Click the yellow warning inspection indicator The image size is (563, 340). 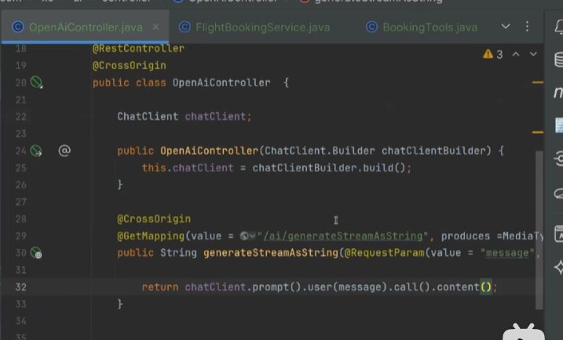[492, 54]
